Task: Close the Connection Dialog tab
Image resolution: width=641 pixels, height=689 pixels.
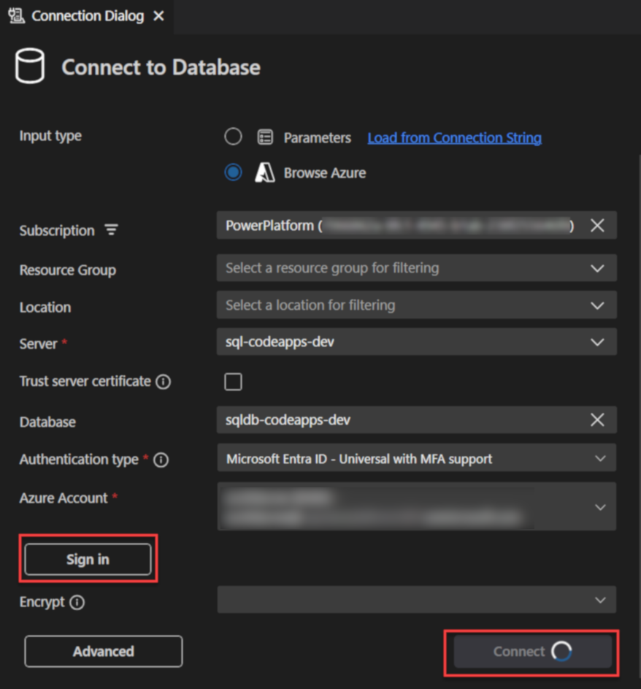Action: click(158, 15)
